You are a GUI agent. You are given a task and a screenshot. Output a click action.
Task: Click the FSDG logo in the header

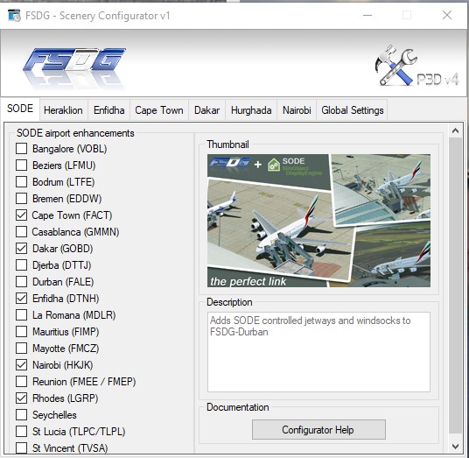(74, 68)
